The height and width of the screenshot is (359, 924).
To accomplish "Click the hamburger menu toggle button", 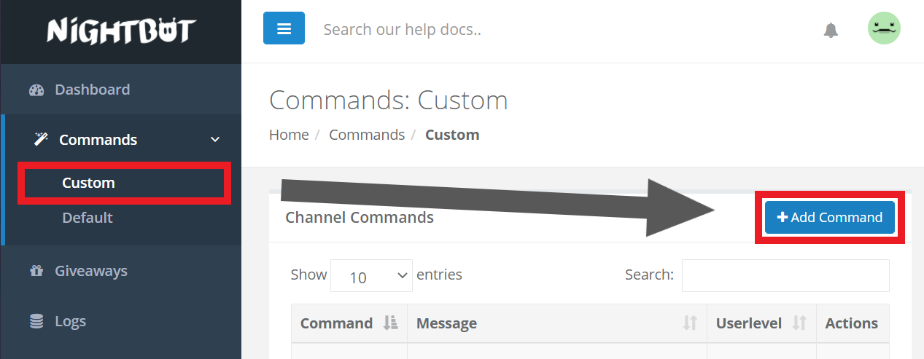I will (284, 29).
